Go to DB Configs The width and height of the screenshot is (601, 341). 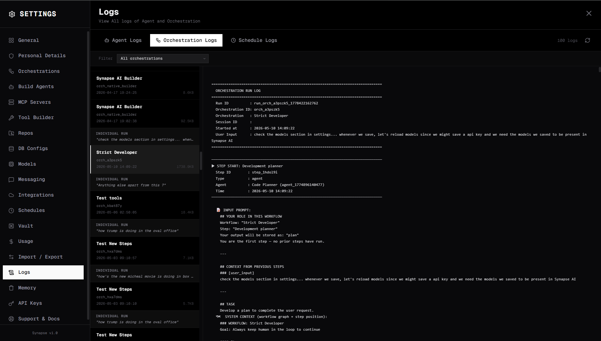pos(43,148)
